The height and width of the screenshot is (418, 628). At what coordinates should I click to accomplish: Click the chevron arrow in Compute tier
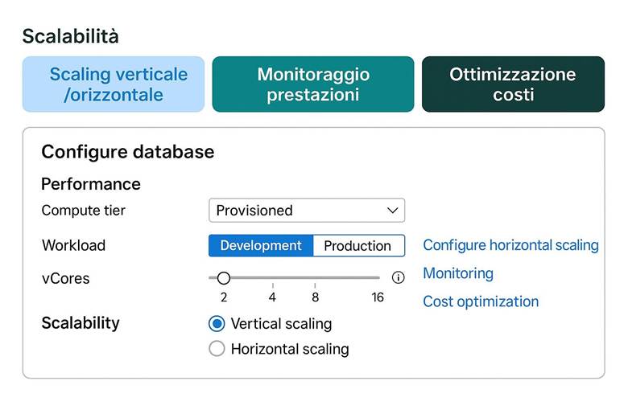(392, 211)
